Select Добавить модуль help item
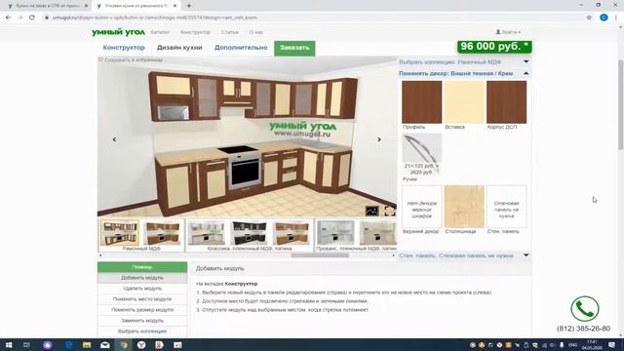Image resolution: width=624 pixels, height=351 pixels. pyautogui.click(x=142, y=278)
